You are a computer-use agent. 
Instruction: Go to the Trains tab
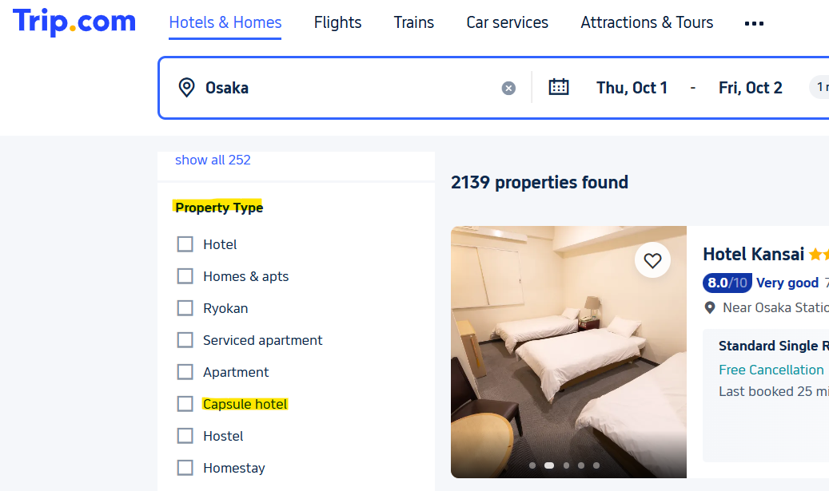(414, 22)
